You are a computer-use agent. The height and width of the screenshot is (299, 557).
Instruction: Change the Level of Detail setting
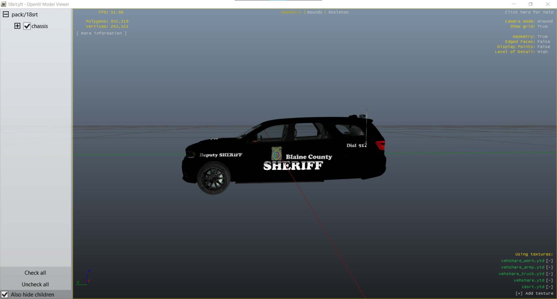coord(542,52)
